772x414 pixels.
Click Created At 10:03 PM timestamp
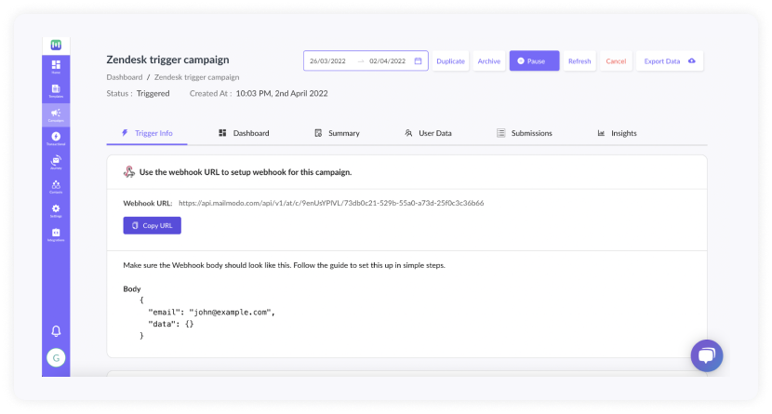(x=259, y=93)
